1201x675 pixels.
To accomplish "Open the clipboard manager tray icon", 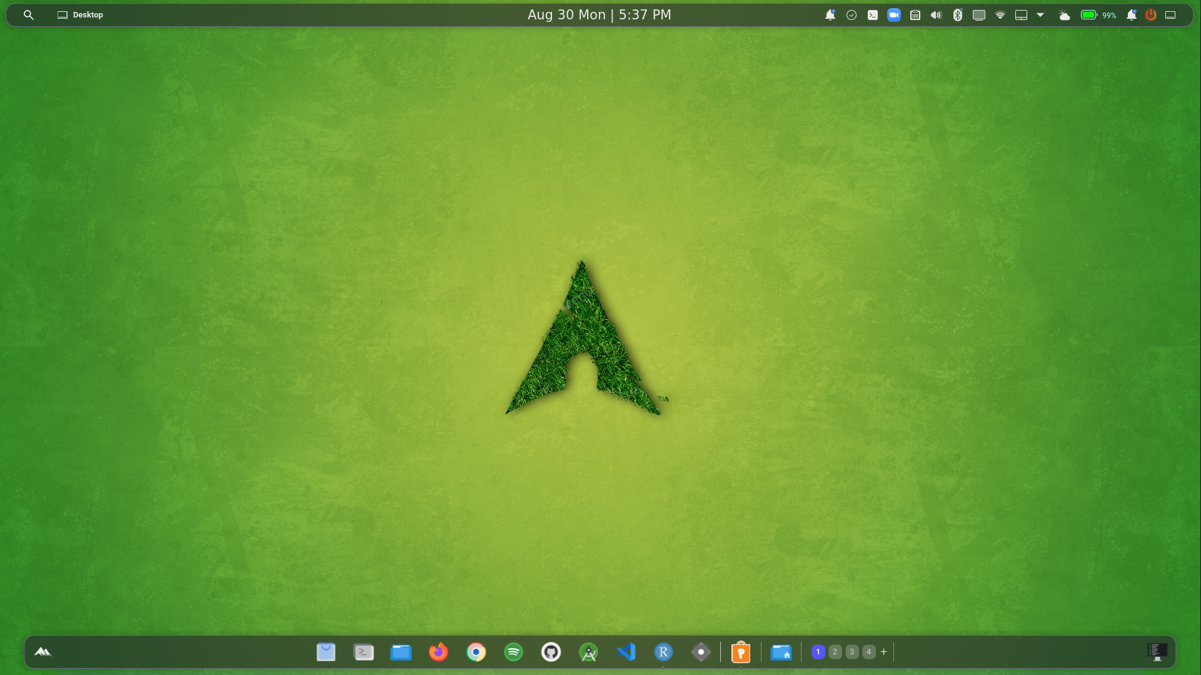I will [x=915, y=15].
